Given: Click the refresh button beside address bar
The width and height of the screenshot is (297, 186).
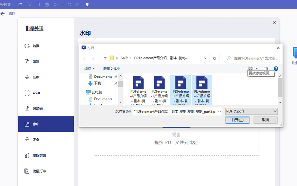Looking at the screenshot, I should pos(214,58).
